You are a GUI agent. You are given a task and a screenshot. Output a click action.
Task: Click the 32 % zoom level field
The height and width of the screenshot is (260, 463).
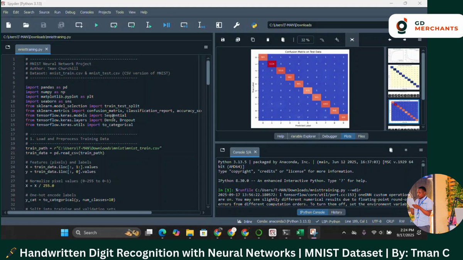[306, 40]
